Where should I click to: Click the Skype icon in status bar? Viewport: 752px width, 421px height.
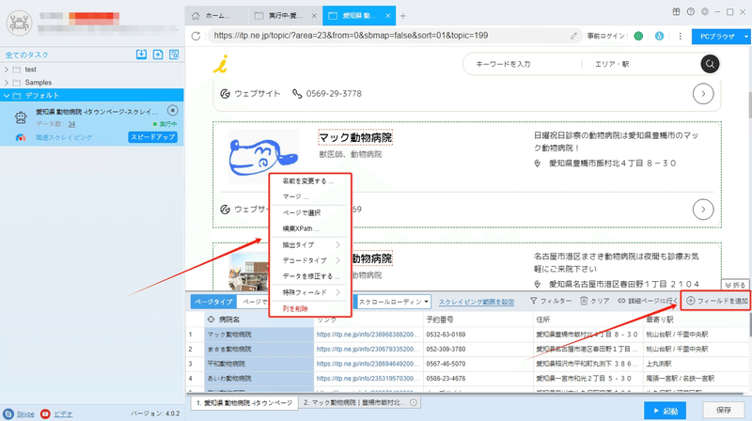tap(8, 413)
